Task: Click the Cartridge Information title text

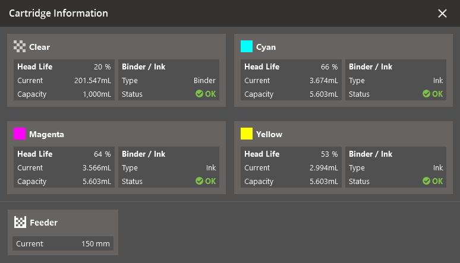Action: pyautogui.click(x=58, y=13)
